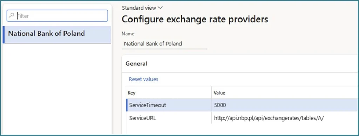This screenshot has height=136, width=359.
Task: Click the Filter search box
Action: click(x=57, y=16)
